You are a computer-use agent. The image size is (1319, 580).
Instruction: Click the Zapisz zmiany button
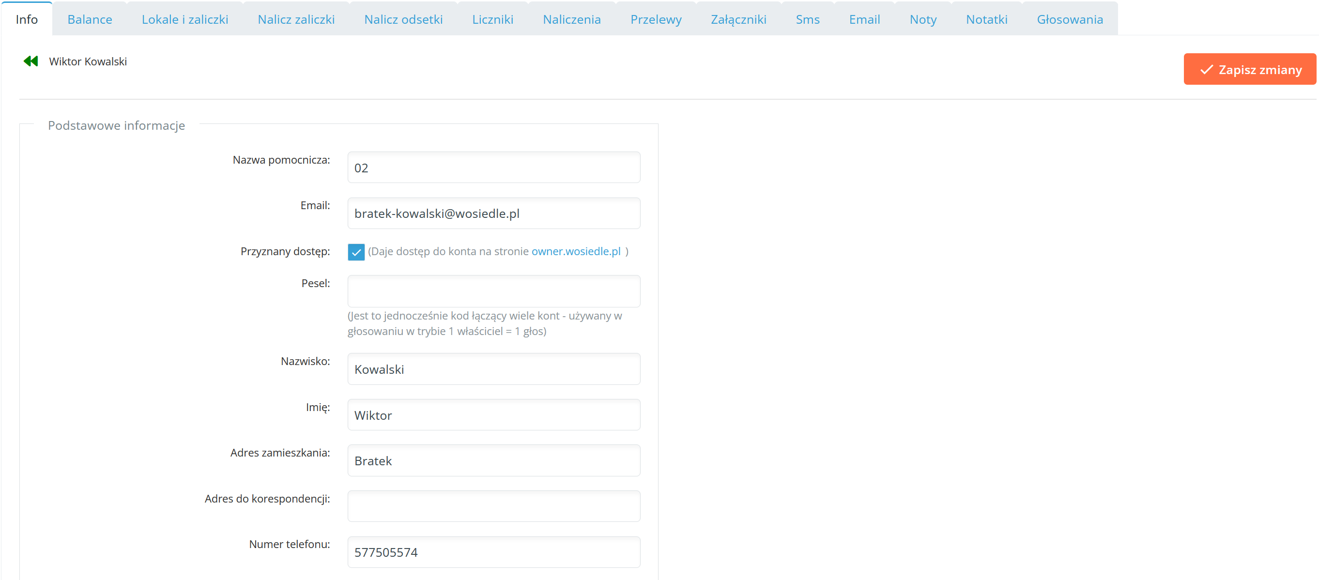(x=1249, y=69)
